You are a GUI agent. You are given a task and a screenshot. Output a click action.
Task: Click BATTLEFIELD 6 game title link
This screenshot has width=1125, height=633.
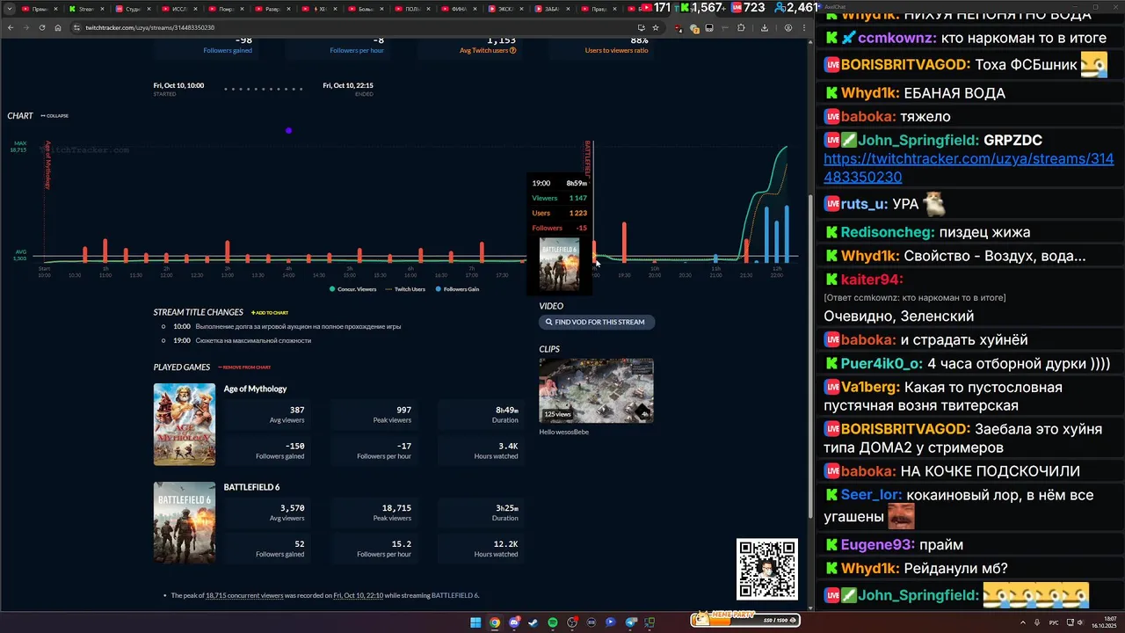251,487
